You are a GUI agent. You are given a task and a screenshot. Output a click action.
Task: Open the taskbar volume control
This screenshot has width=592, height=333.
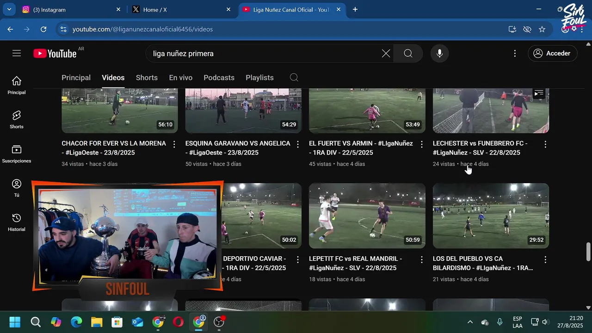[x=545, y=322]
